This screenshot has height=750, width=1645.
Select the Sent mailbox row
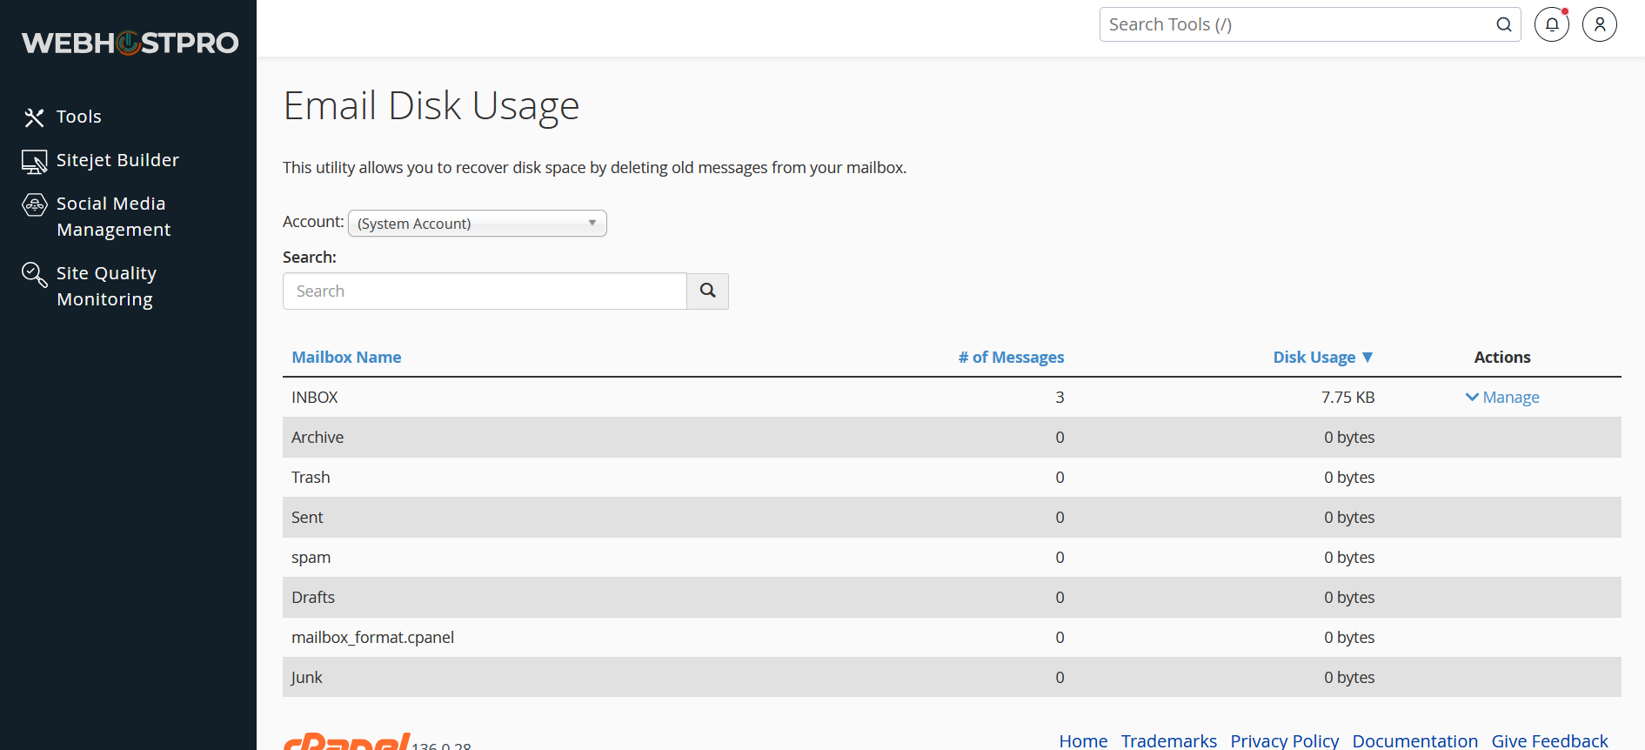click(x=952, y=518)
